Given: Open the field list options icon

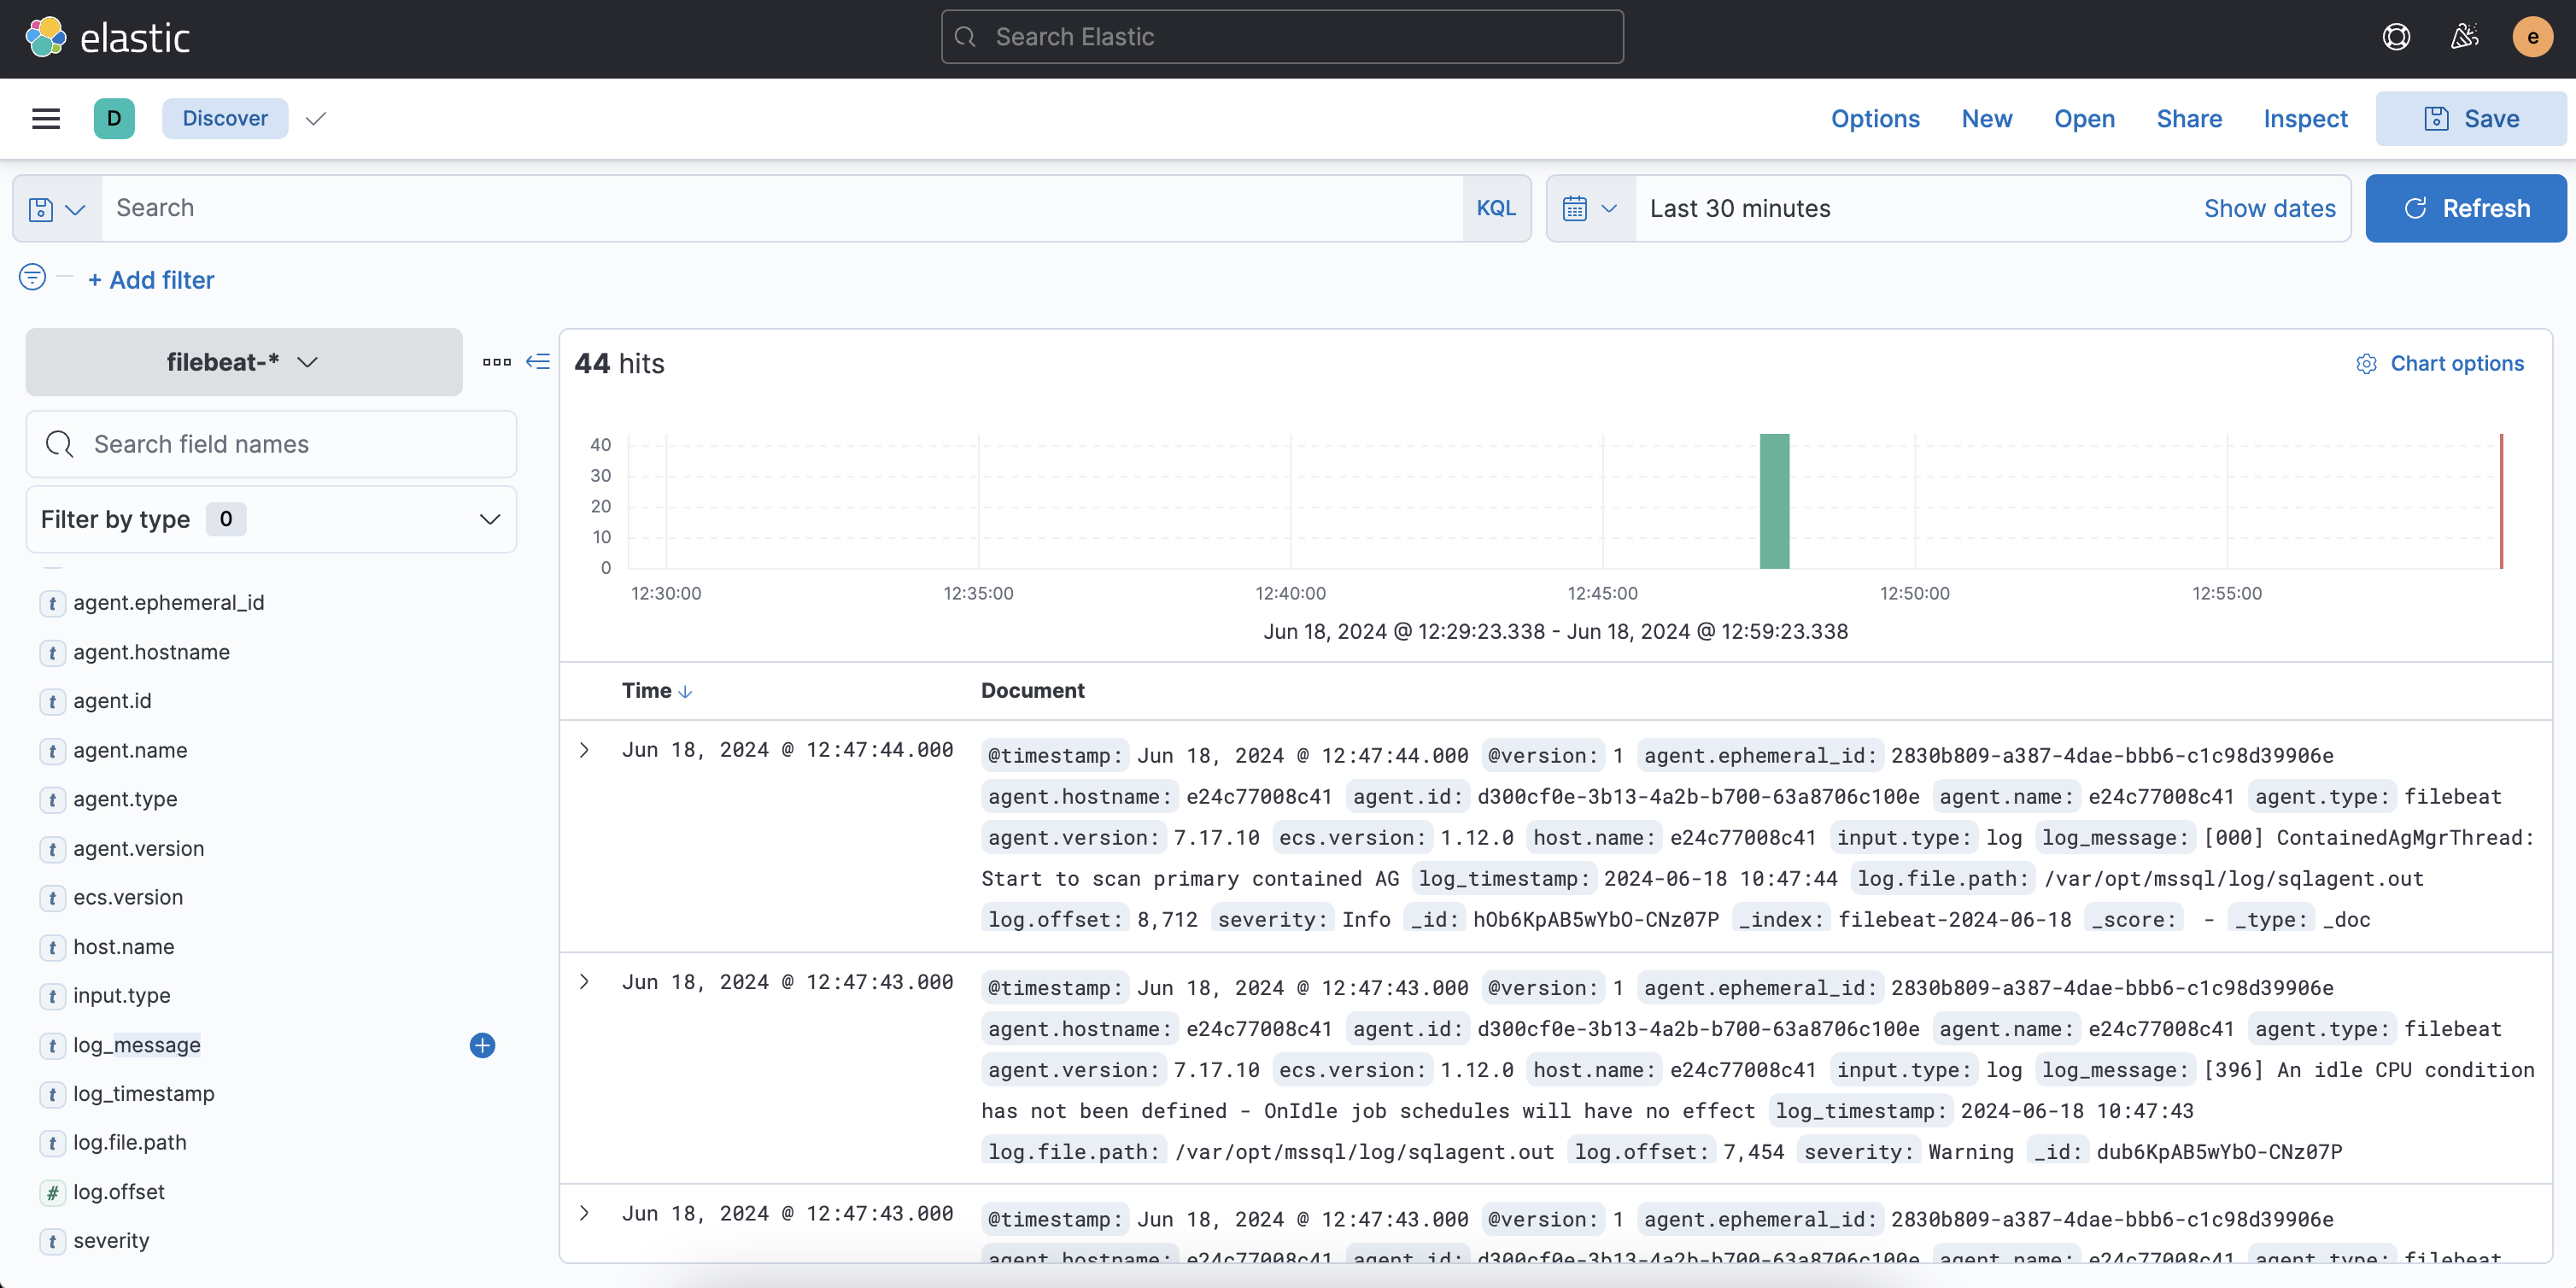Looking at the screenshot, I should (x=497, y=362).
